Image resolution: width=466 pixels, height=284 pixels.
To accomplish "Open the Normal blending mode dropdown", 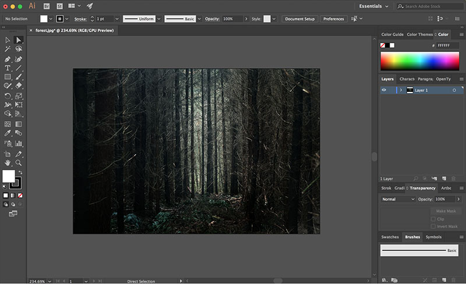I will pyautogui.click(x=398, y=199).
